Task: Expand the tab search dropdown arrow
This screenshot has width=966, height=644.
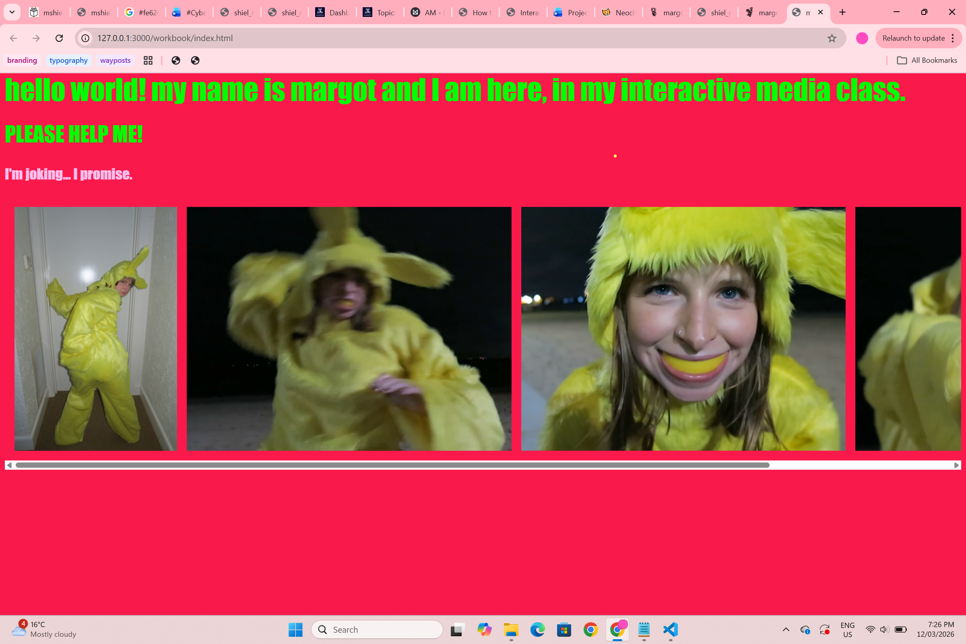Action: tap(12, 12)
